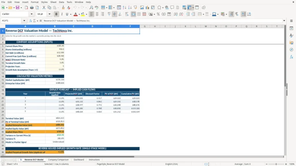Open Background Color dropdown arrow
296x166 pixels.
tap(86, 14)
